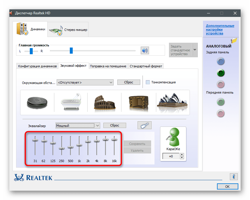Image resolution: width=250 pixels, height=200 pixels.
Task: Select the bathroom environment preset icon
Action: 71,102
